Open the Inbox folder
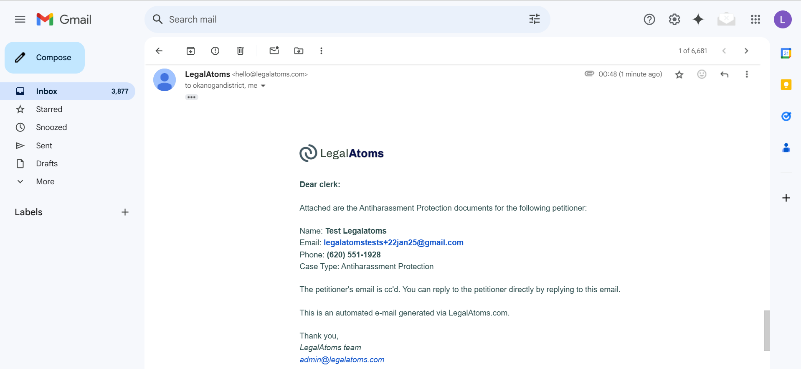 (68, 91)
